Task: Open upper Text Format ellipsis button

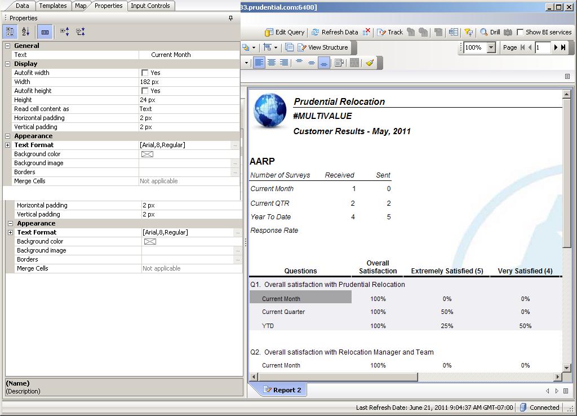Action: pyautogui.click(x=235, y=145)
